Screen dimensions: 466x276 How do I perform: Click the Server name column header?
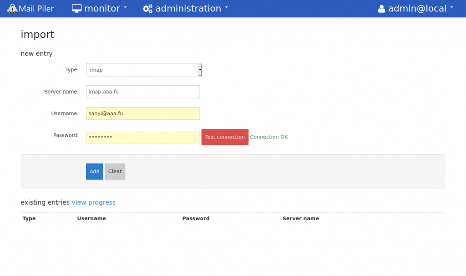(301, 218)
